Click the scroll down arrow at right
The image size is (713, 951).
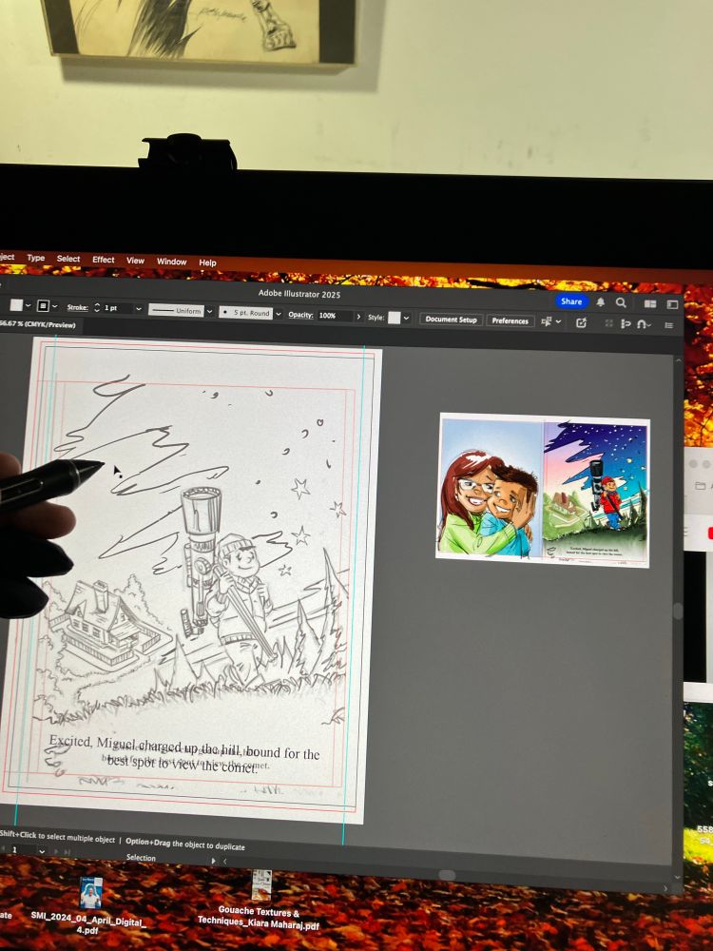pos(678,878)
